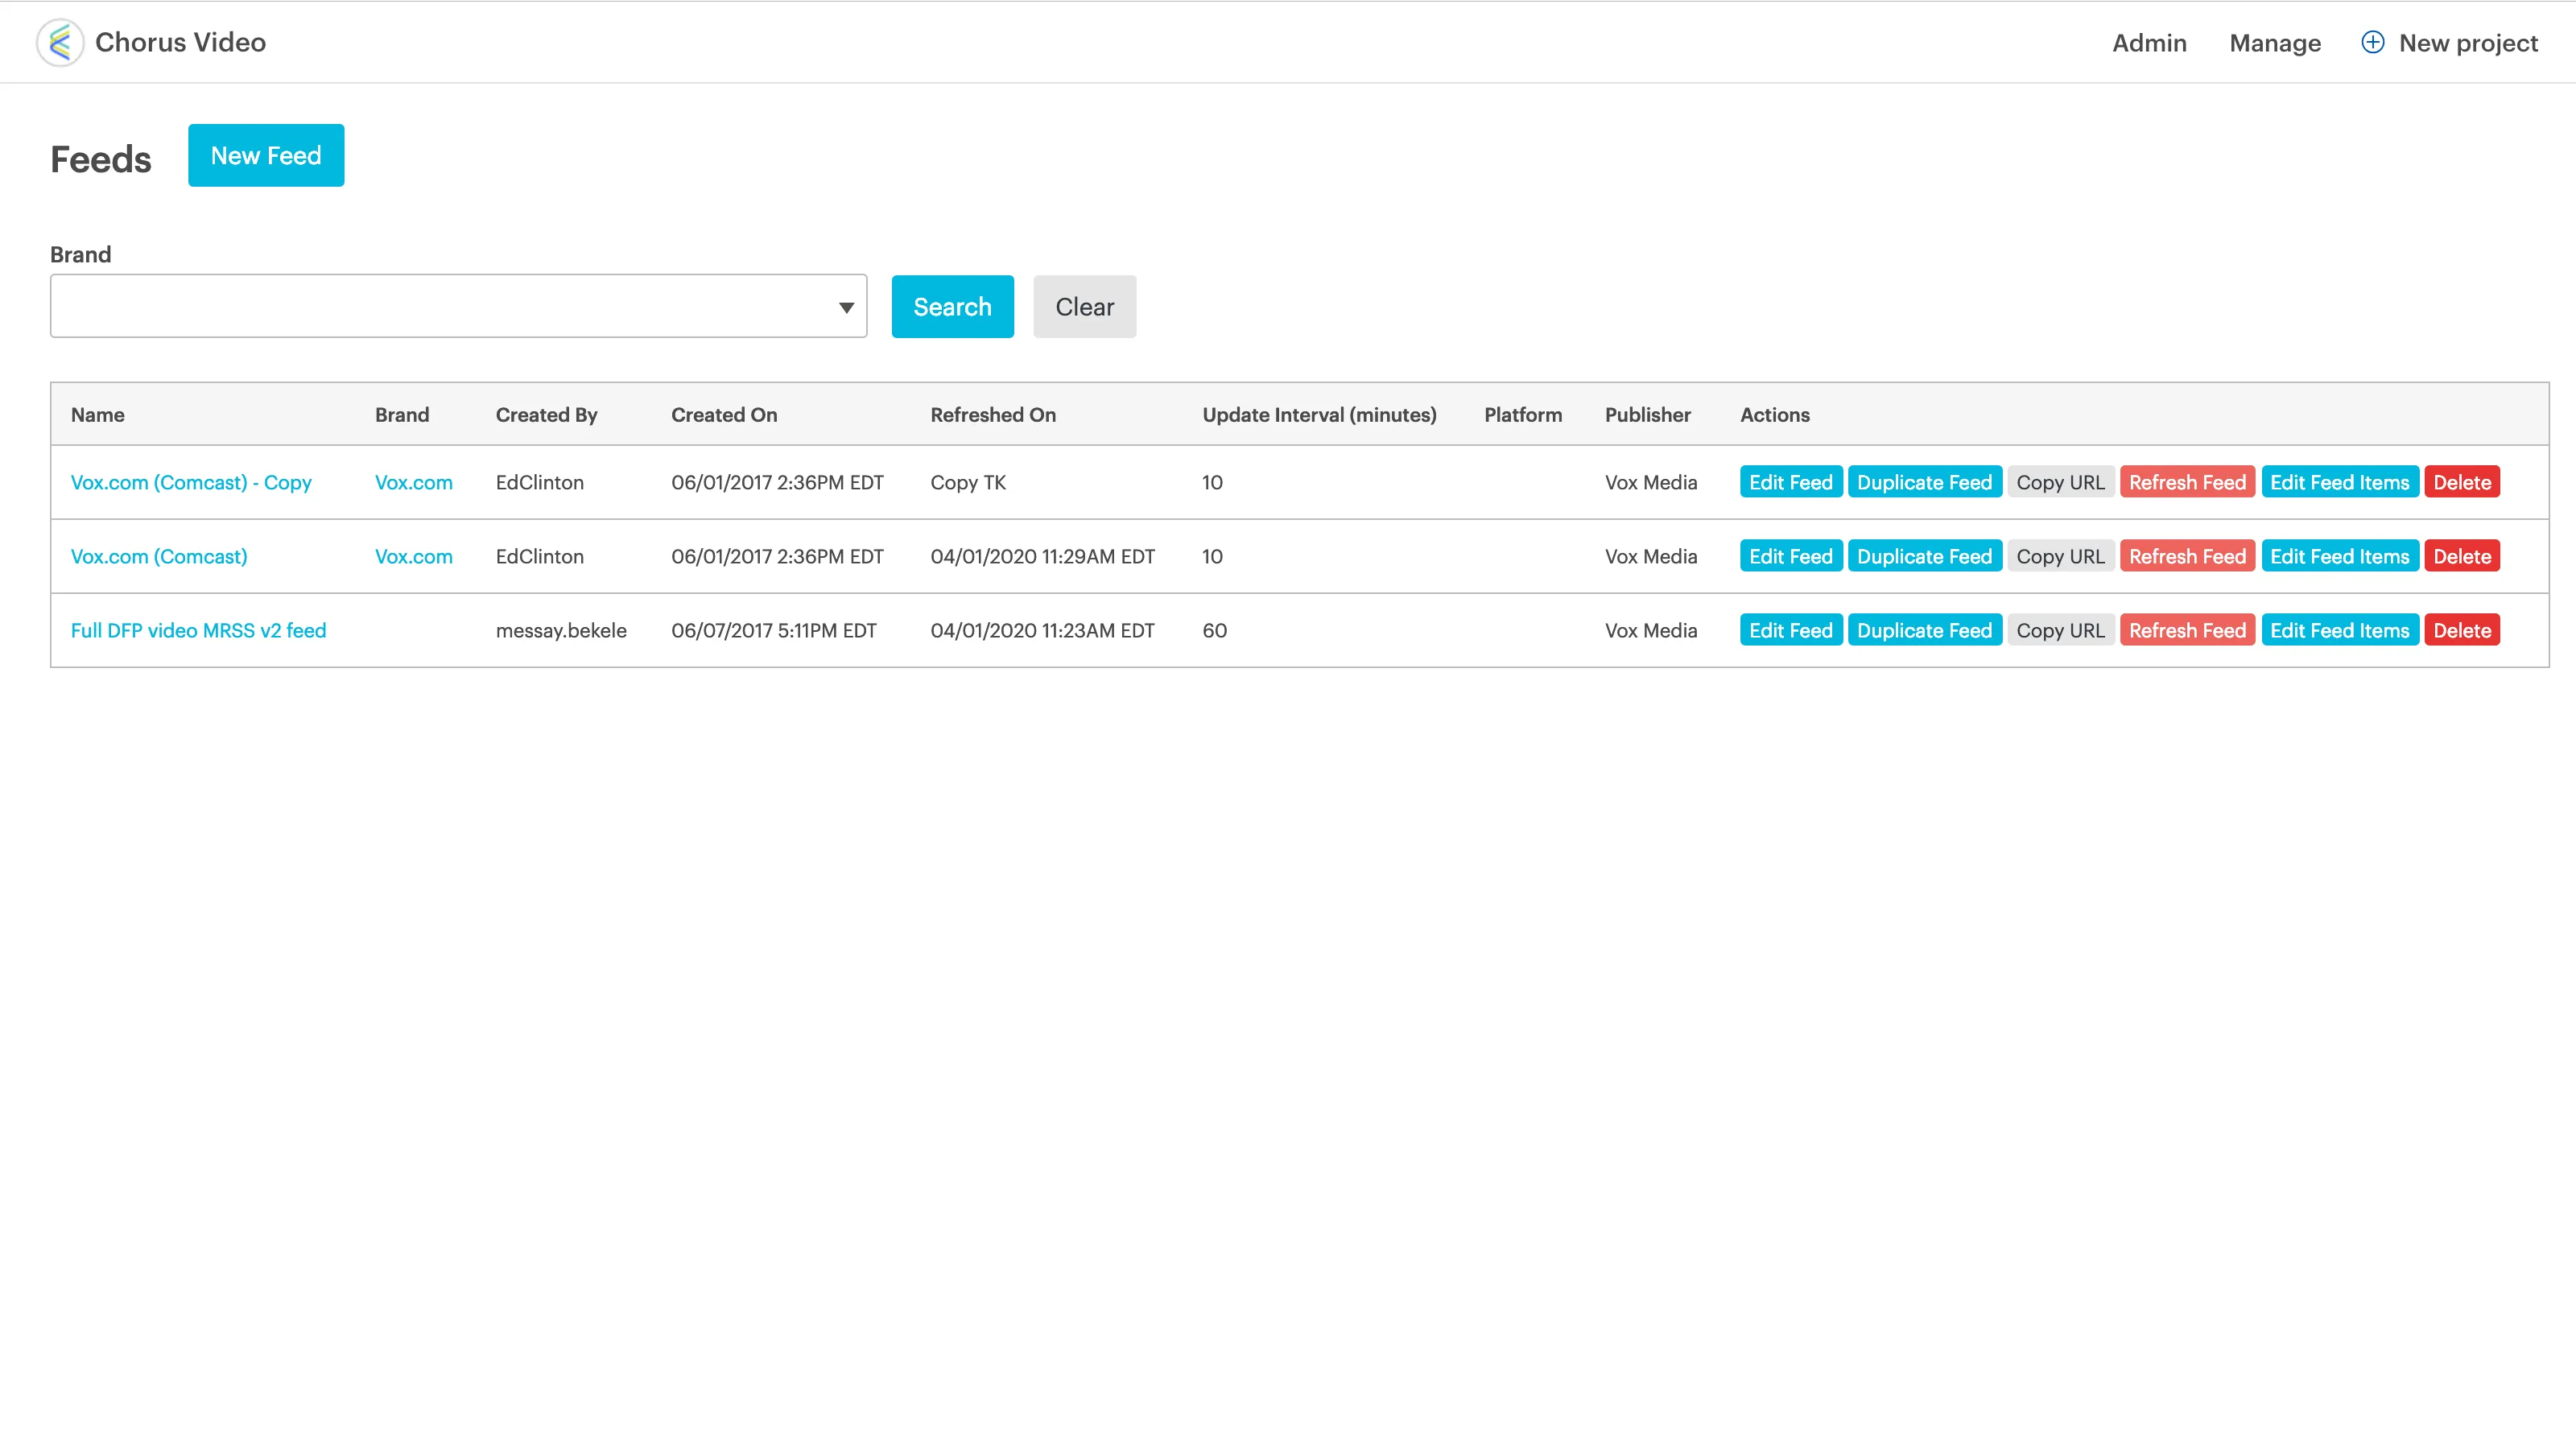This screenshot has height=1444, width=2576.
Task: Open Vox.com (Comcast) feed link
Action: [159, 556]
